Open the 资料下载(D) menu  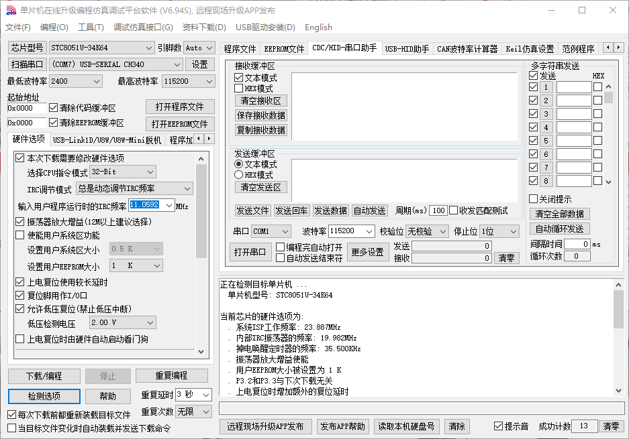click(x=204, y=27)
